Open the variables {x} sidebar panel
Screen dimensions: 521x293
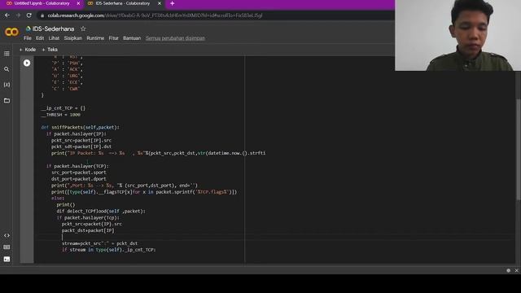click(x=7, y=85)
